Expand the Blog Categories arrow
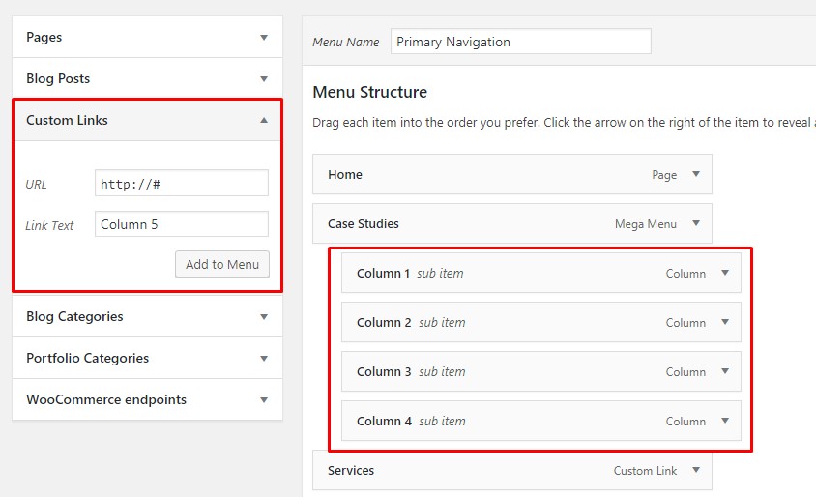The height and width of the screenshot is (497, 816). tap(264, 317)
